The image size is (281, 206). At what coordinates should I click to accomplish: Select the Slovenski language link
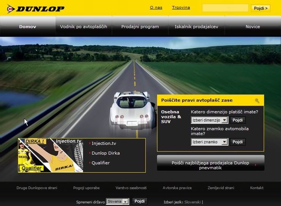[x=193, y=202]
